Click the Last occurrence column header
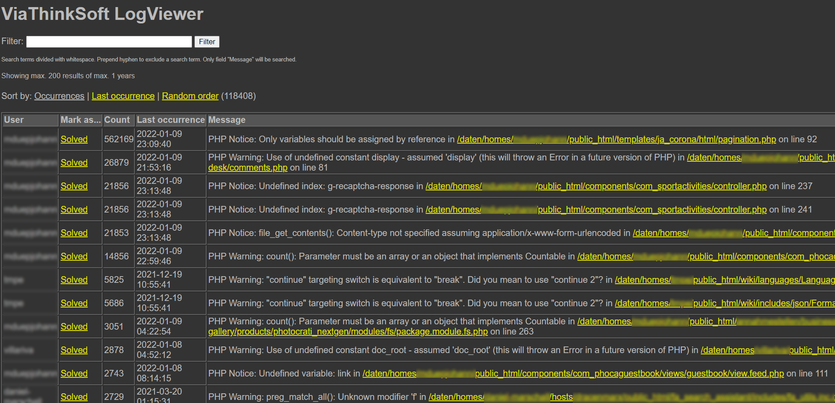 [x=170, y=120]
